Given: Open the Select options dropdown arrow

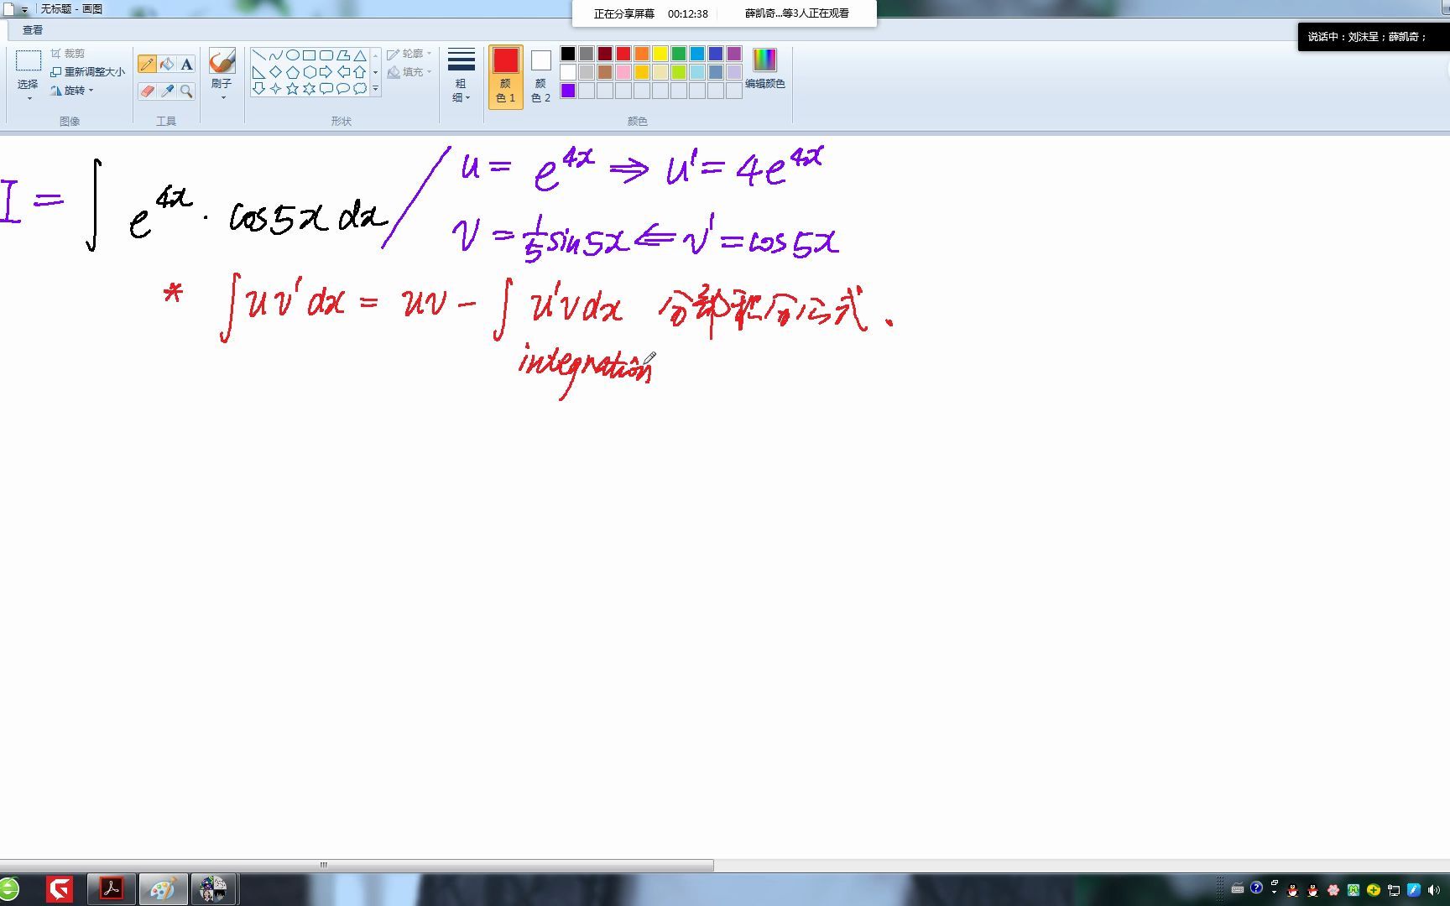Looking at the screenshot, I should pos(29,98).
